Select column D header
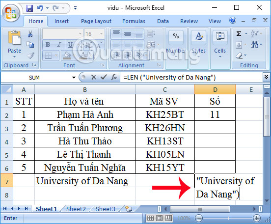Viewport: 271px width, 224px height. tap(215, 89)
